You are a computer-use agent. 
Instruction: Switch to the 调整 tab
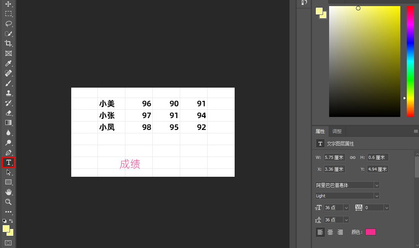[337, 131]
